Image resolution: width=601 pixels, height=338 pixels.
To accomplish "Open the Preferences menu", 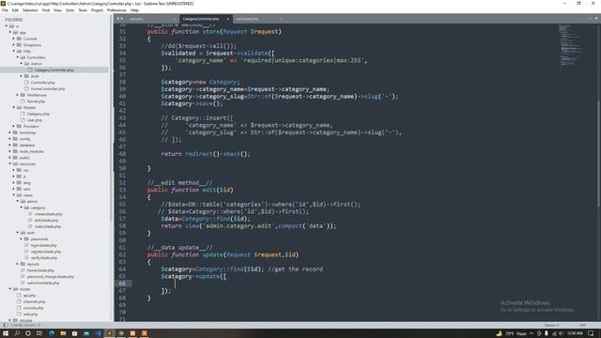I will 116,10.
